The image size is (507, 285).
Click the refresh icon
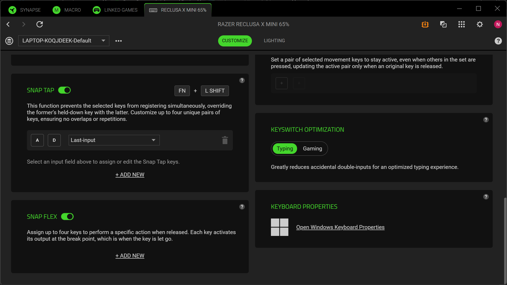point(40,24)
